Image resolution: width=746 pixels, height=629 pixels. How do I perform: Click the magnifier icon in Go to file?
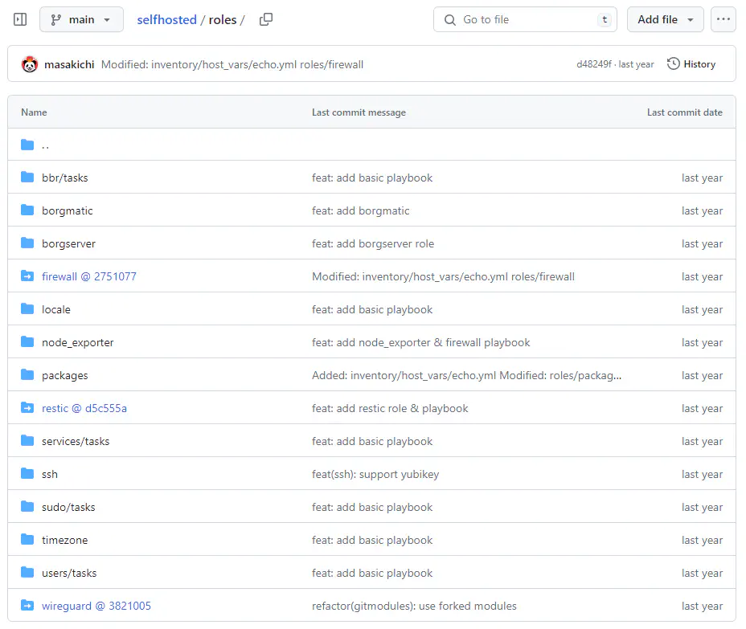point(449,19)
